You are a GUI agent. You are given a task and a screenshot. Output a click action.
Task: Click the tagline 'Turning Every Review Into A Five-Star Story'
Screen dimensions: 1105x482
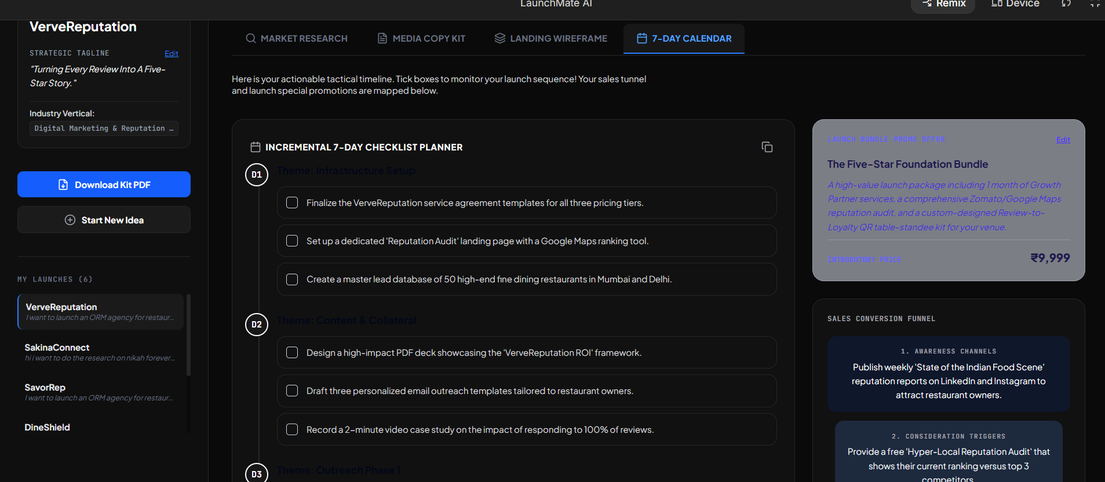(x=98, y=76)
